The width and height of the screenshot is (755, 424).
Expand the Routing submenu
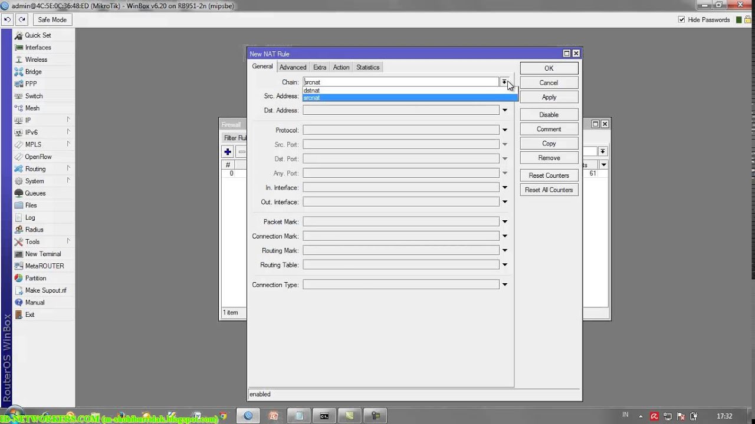tap(68, 168)
